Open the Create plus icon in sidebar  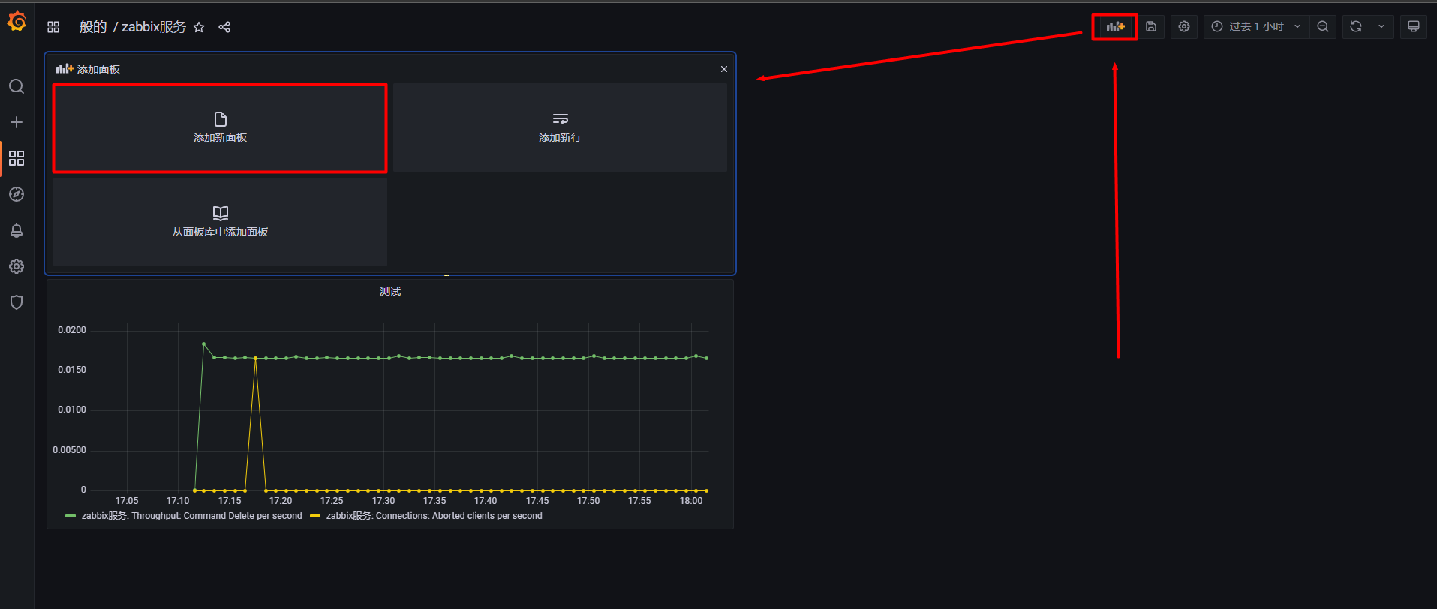pos(17,122)
